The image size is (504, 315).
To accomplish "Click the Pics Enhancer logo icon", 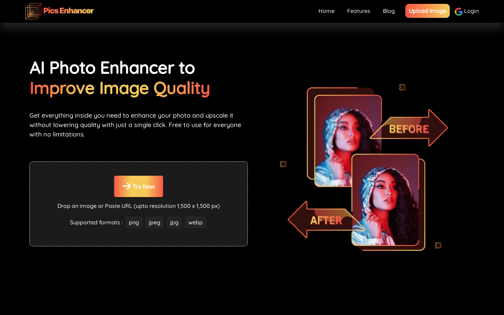I will (x=33, y=11).
